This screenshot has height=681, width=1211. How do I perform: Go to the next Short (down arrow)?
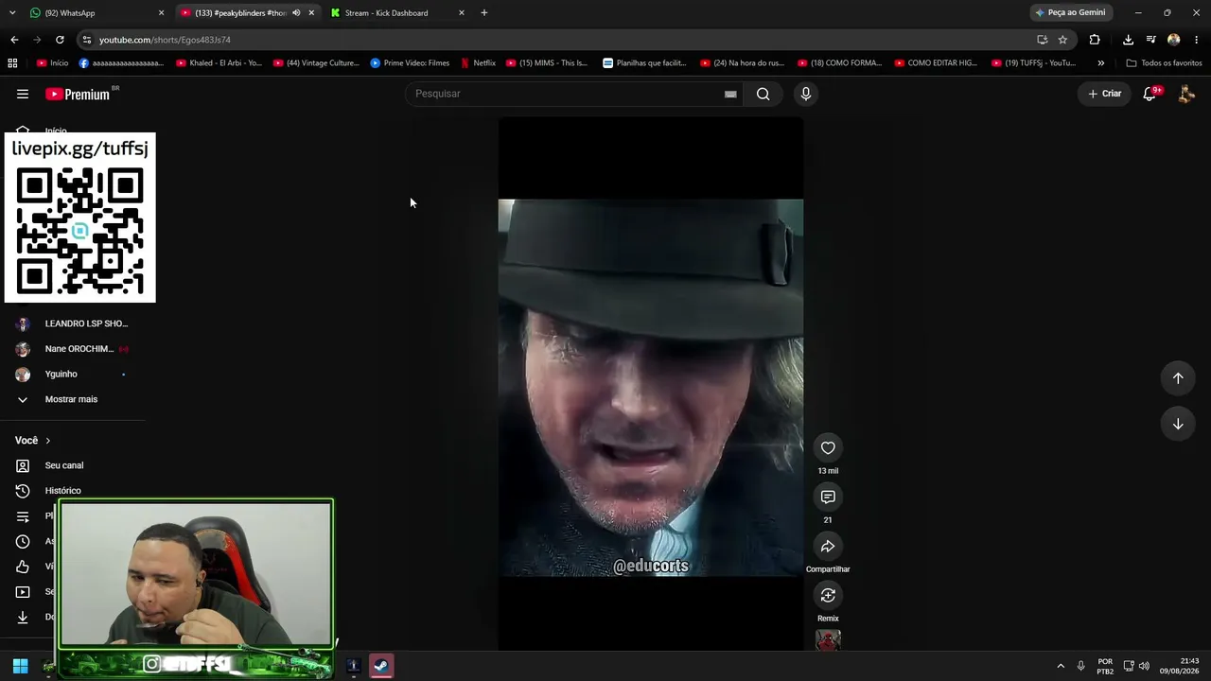pos(1178,424)
